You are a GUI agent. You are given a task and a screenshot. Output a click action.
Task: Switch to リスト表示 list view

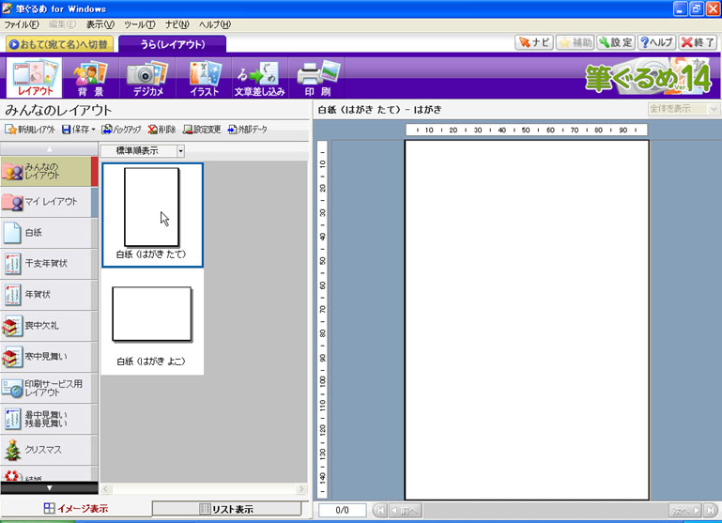click(227, 509)
